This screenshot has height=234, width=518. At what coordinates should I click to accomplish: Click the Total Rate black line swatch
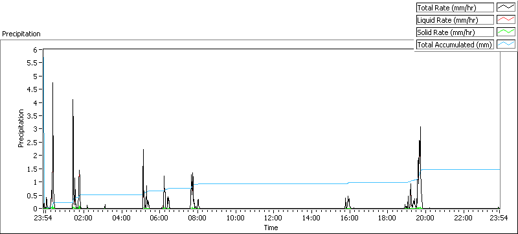(x=506, y=8)
